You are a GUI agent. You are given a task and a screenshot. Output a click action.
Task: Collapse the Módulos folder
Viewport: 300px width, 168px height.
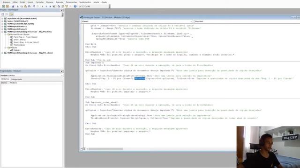5,48
